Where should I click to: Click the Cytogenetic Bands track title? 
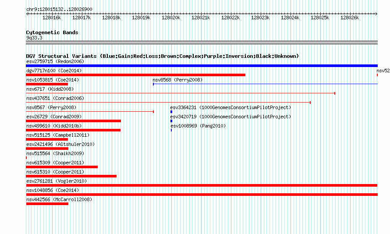pos(52,32)
